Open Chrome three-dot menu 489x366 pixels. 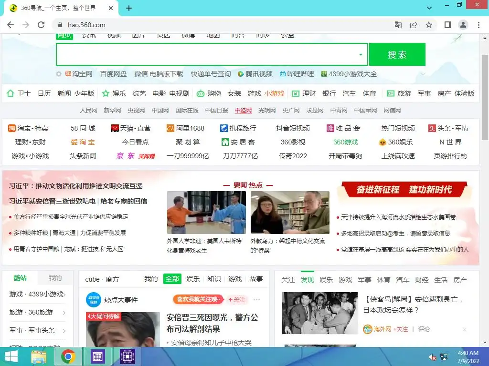point(478,25)
